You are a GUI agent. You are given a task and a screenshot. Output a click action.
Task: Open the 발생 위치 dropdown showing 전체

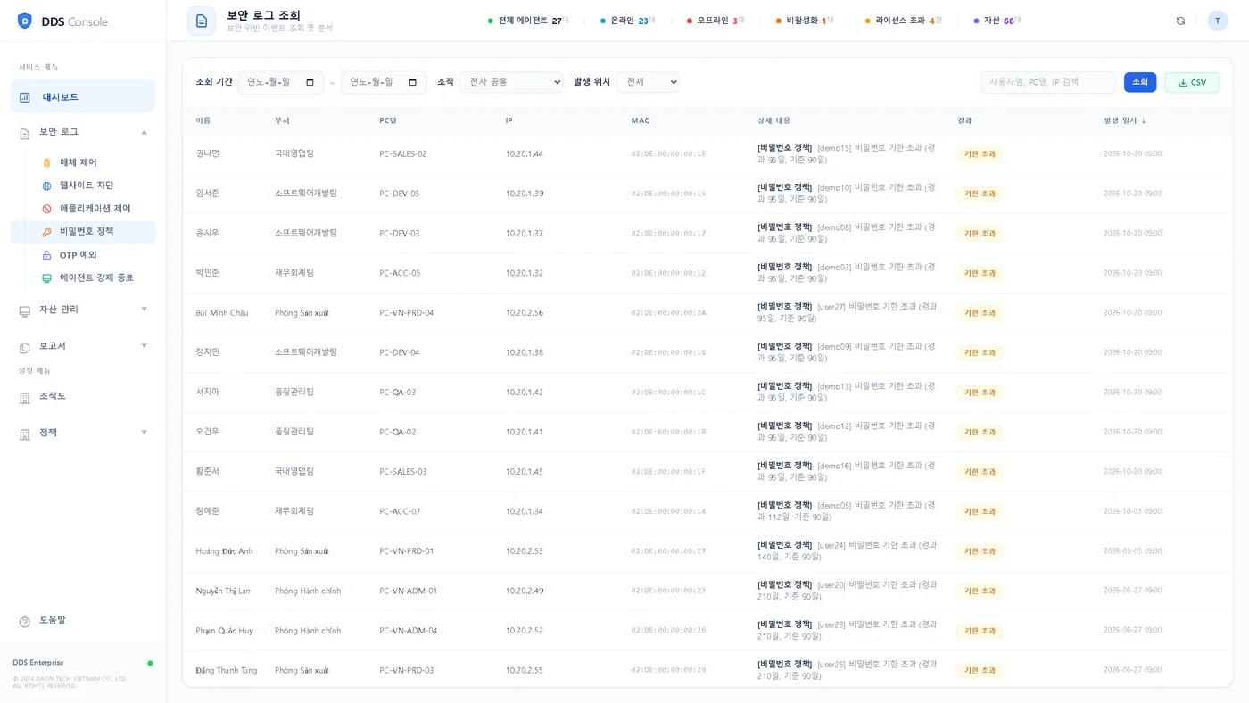pos(648,82)
